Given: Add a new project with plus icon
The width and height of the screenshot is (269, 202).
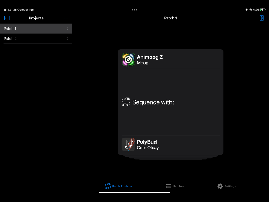Looking at the screenshot, I should point(66,18).
